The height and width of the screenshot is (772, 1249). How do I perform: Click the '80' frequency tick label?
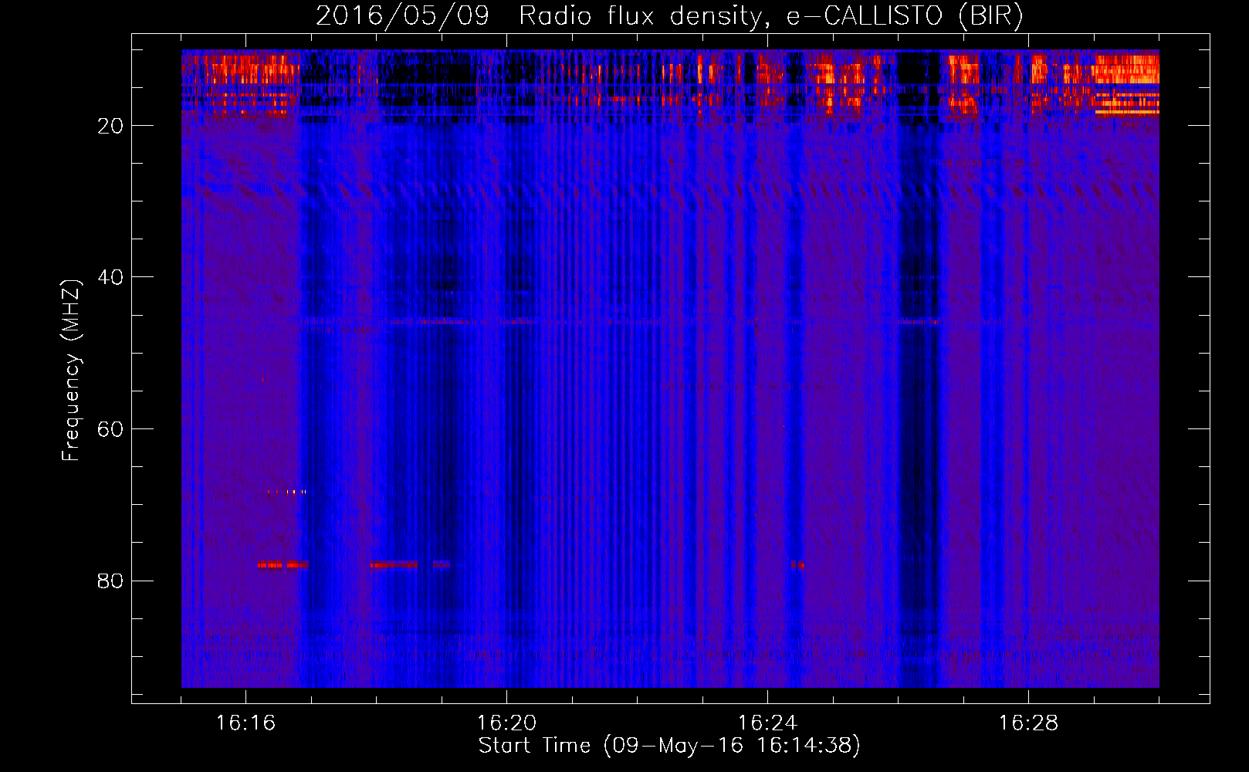pyautogui.click(x=110, y=581)
